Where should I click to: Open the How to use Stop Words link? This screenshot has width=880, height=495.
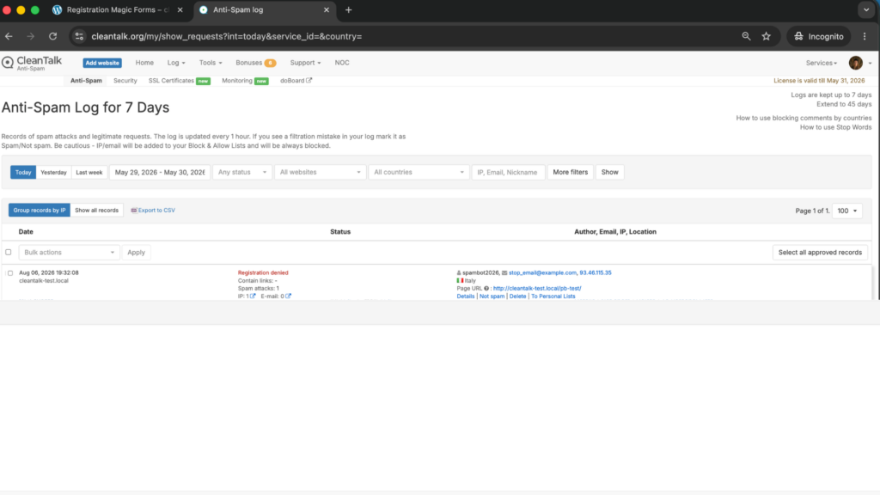click(x=835, y=127)
